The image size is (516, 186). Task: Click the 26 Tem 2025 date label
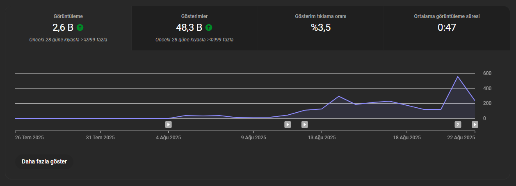pyautogui.click(x=29, y=138)
